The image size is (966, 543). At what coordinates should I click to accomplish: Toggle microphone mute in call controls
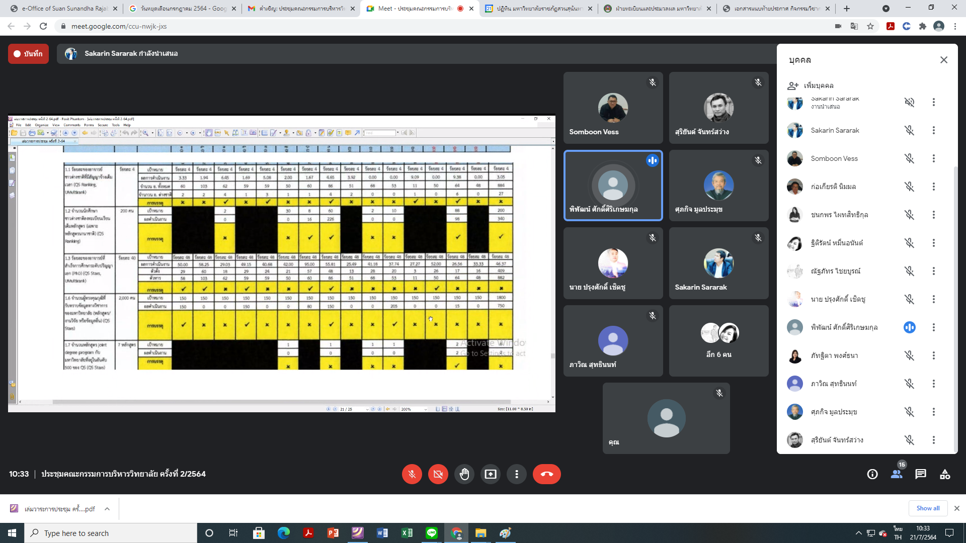412,474
